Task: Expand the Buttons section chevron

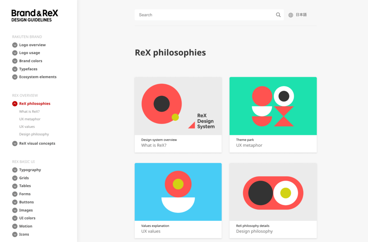Action: [x=15, y=202]
